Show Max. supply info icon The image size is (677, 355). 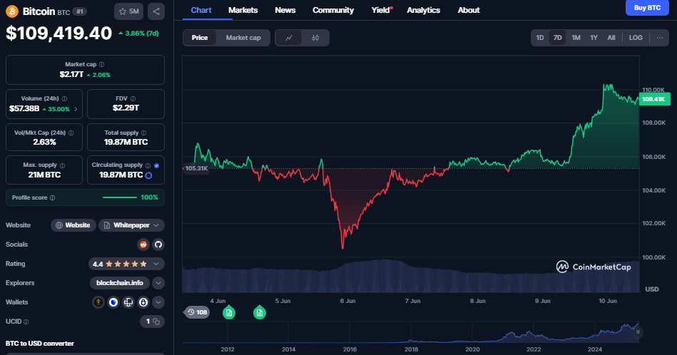click(x=63, y=165)
